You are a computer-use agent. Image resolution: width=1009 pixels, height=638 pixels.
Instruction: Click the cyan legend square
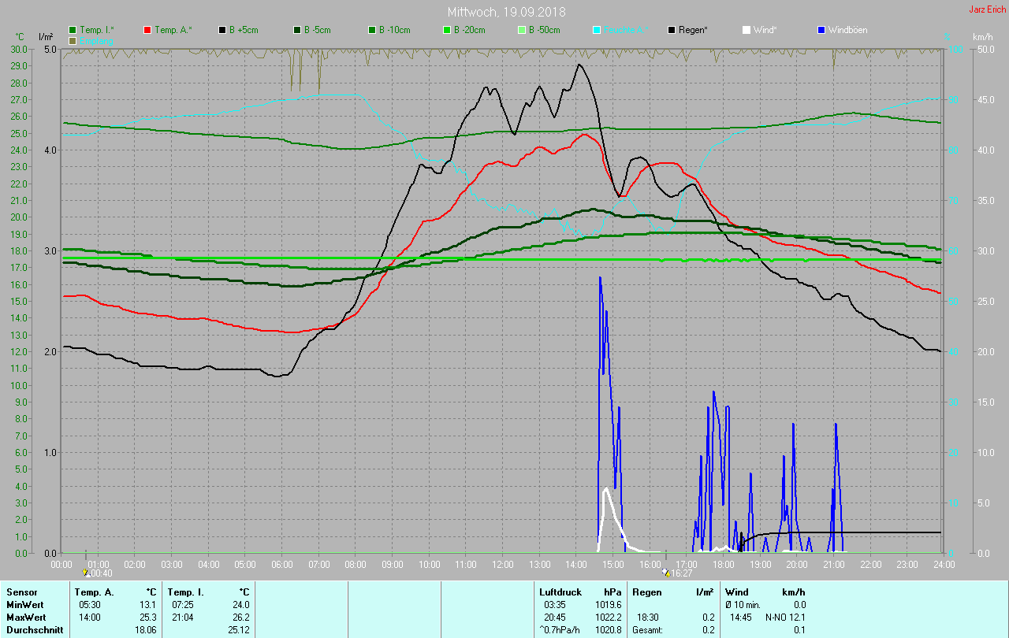(x=597, y=30)
